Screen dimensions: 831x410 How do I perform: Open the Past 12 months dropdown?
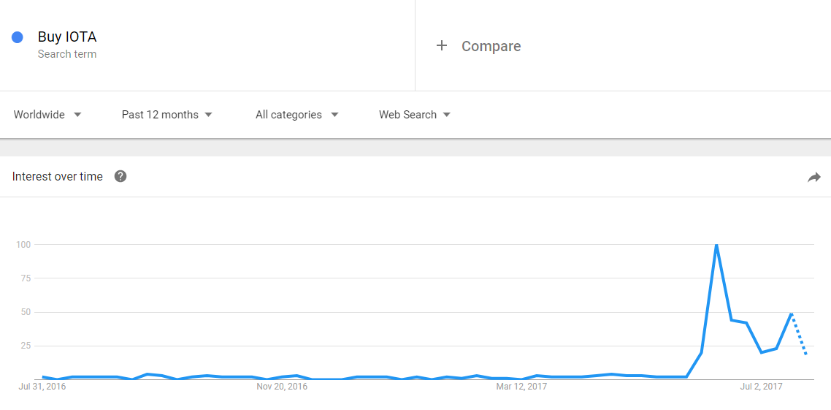(x=167, y=115)
